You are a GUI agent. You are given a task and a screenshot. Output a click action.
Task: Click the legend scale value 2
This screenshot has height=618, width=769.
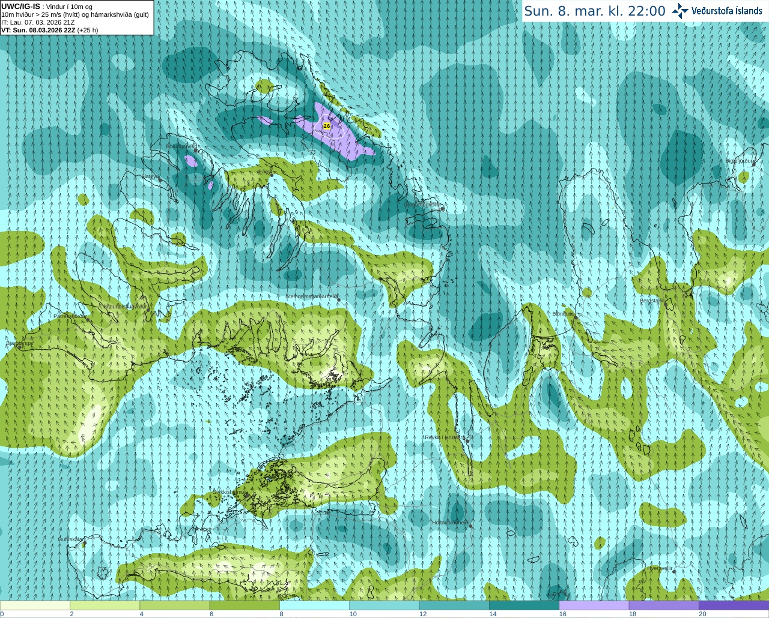[71, 614]
